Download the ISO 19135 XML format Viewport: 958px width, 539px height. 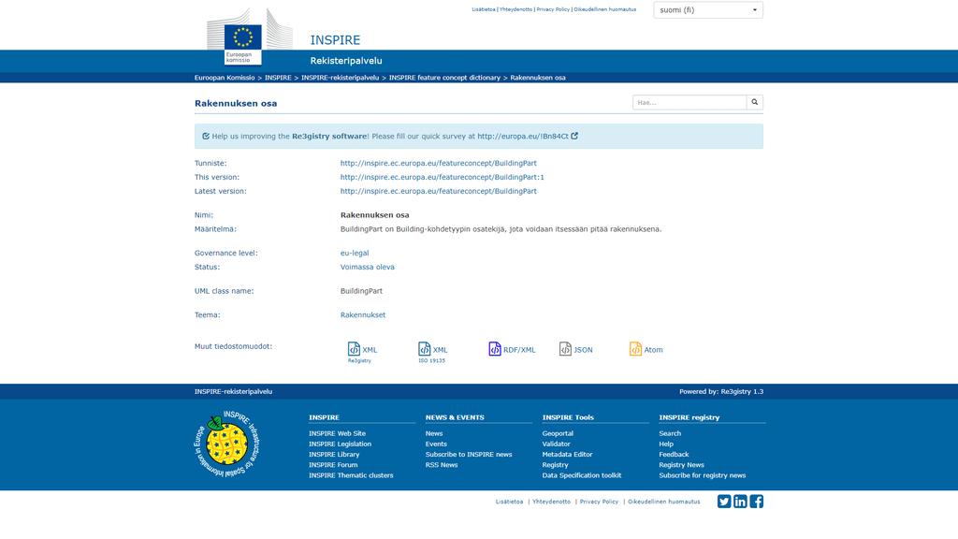(x=432, y=352)
